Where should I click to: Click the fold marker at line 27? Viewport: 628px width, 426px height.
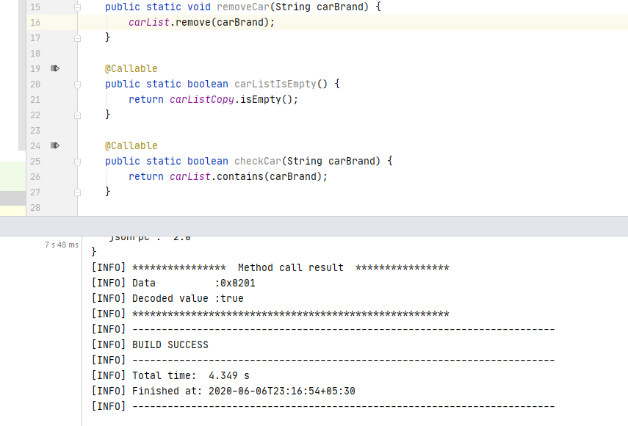pyautogui.click(x=78, y=192)
